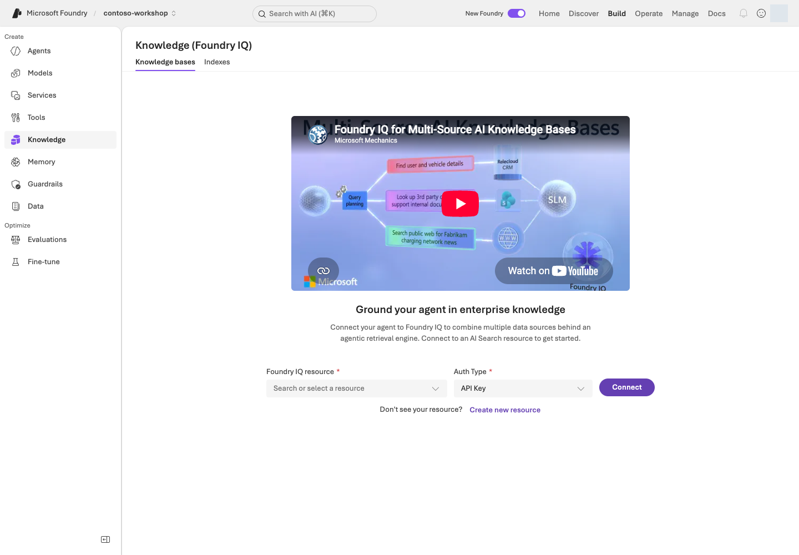Image resolution: width=799 pixels, height=555 pixels.
Task: Open the Memory brain icon
Action: coord(16,162)
